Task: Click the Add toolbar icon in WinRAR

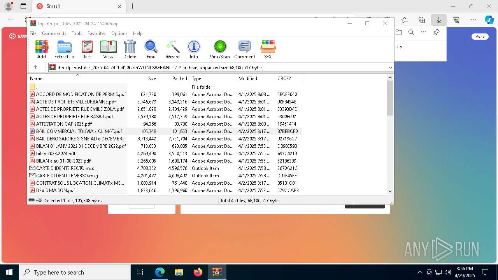Action: pyautogui.click(x=42, y=49)
